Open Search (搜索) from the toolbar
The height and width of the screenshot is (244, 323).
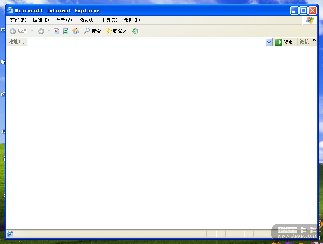pos(92,31)
